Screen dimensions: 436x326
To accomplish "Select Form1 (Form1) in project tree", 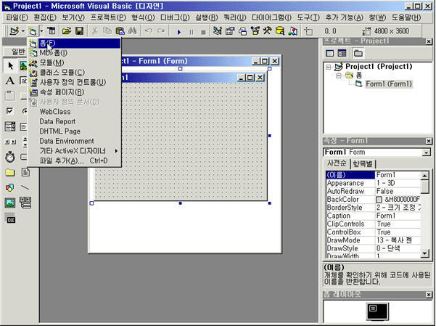I will [x=388, y=83].
